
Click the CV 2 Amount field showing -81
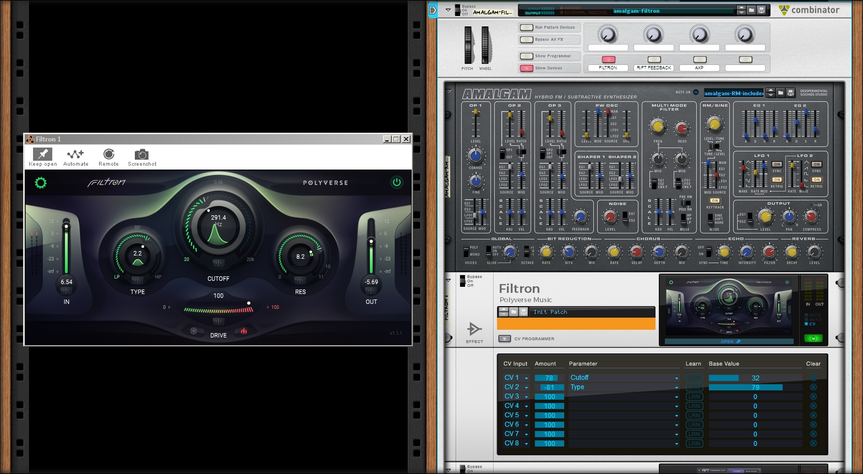(x=549, y=388)
